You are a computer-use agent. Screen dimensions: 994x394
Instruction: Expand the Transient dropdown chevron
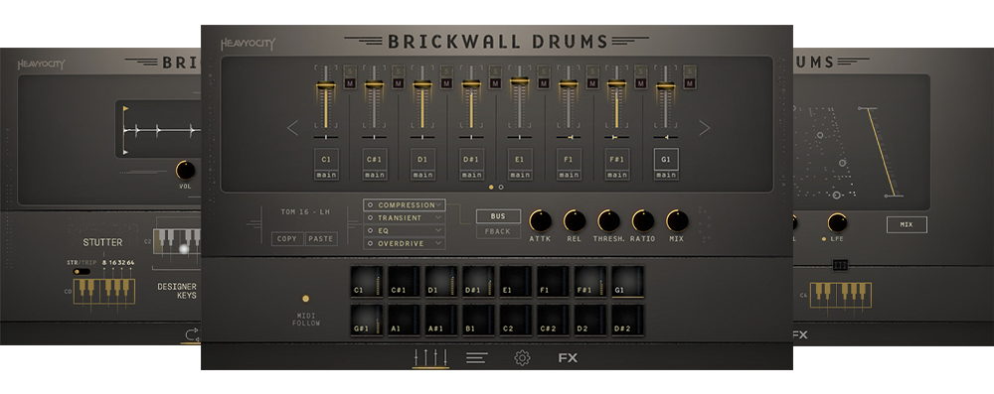click(x=438, y=218)
